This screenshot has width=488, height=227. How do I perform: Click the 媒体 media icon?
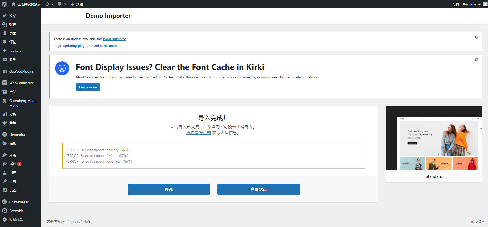point(5,24)
